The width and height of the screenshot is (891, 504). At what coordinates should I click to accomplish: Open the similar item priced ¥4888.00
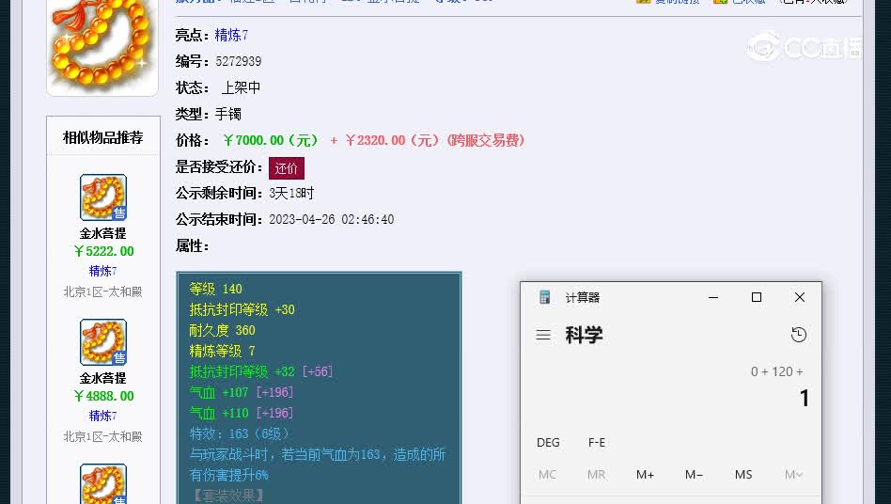pos(102,342)
